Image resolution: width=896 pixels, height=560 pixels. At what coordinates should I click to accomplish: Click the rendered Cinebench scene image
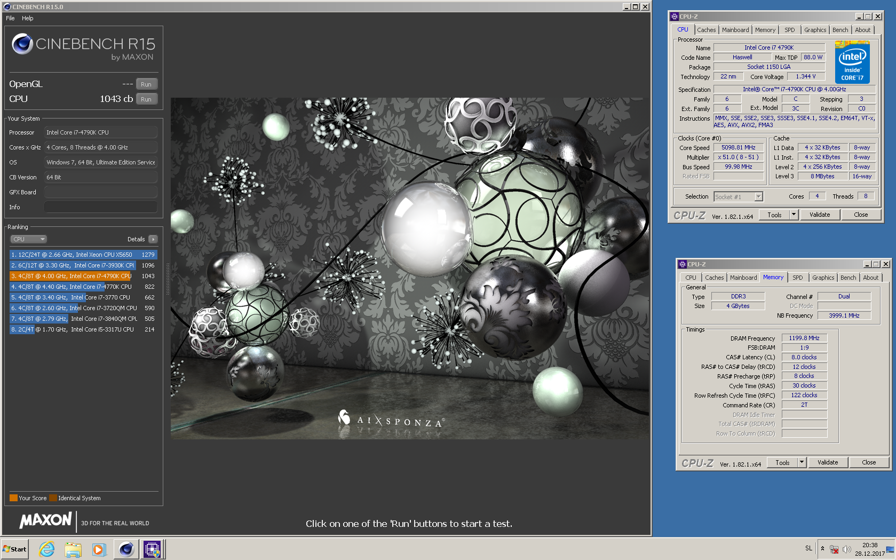point(410,269)
